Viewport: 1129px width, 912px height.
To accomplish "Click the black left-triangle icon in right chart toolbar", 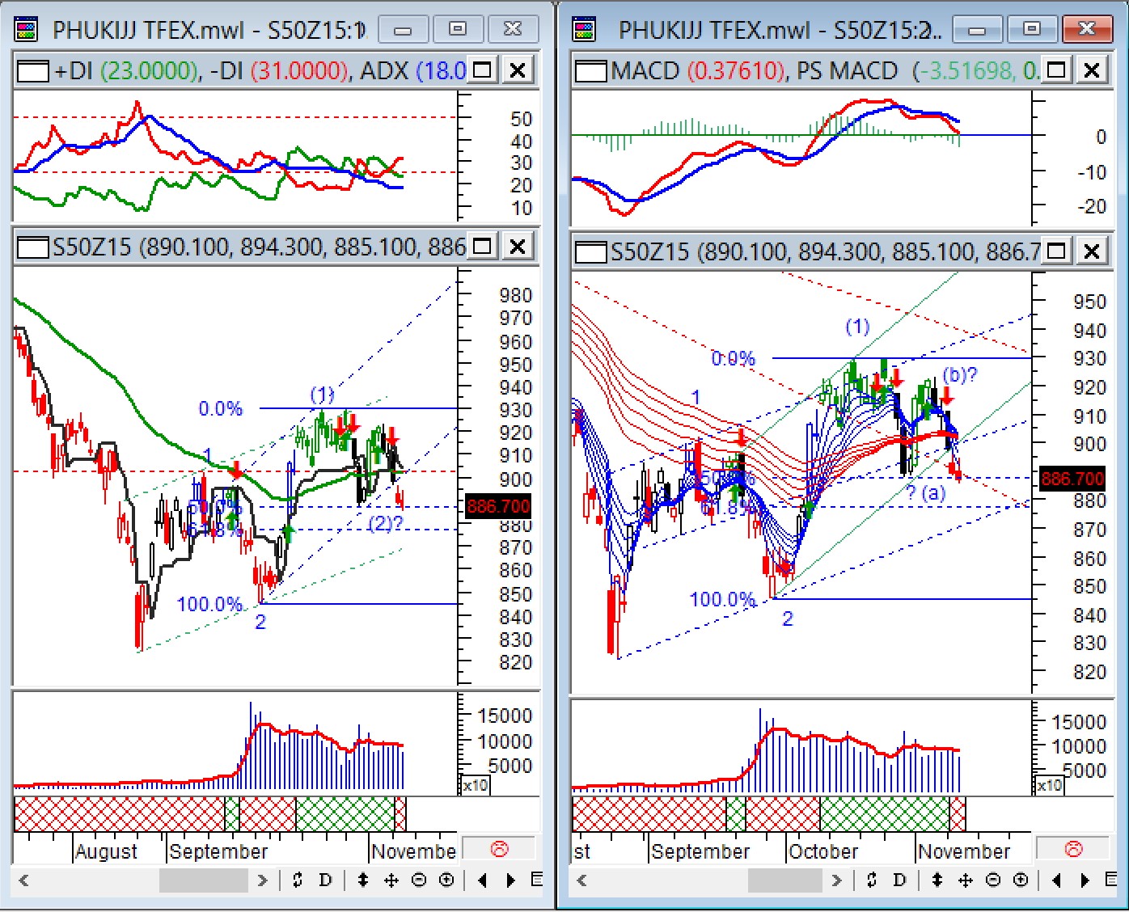I will tap(1057, 880).
